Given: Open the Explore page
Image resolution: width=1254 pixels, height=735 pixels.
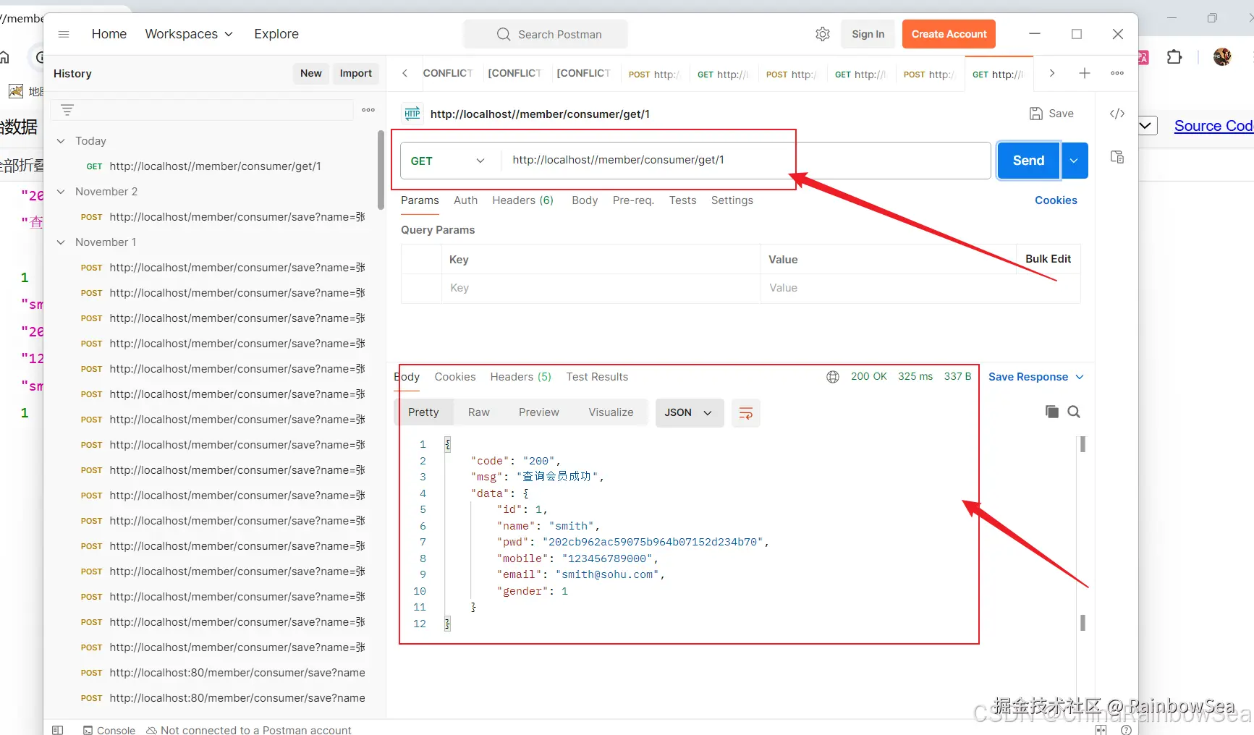Looking at the screenshot, I should coord(276,34).
